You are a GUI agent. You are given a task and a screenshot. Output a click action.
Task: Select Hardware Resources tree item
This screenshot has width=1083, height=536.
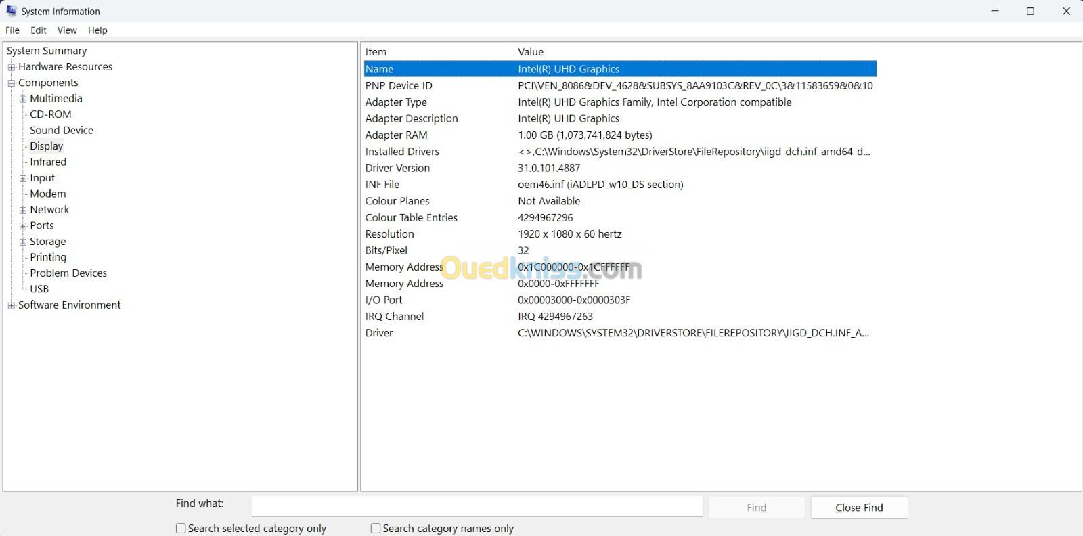click(65, 66)
